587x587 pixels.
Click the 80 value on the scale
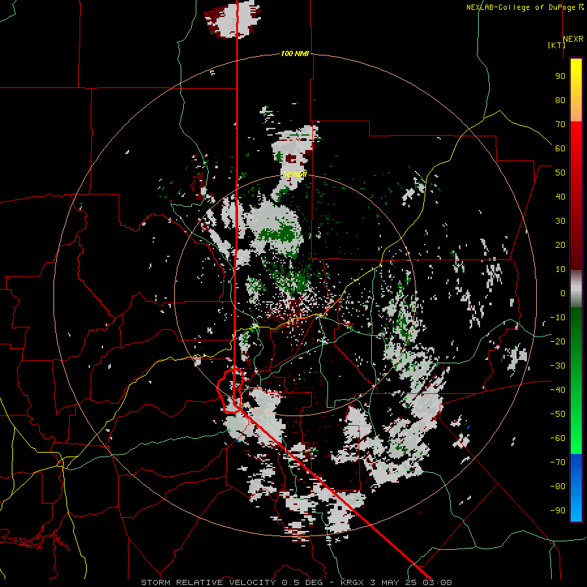(560, 100)
